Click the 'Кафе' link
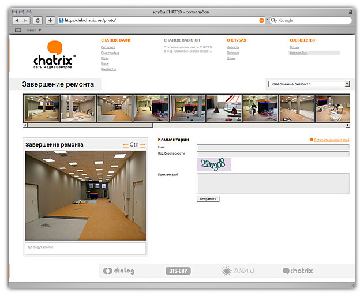The width and height of the screenshot is (364, 296). click(x=105, y=63)
